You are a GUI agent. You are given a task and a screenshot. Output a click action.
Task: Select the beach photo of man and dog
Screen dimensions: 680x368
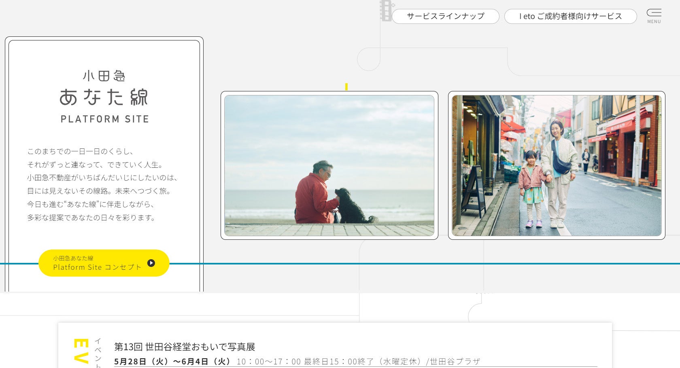pos(329,165)
